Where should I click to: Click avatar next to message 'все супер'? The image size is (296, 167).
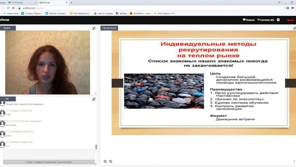pyautogui.click(x=3, y=123)
